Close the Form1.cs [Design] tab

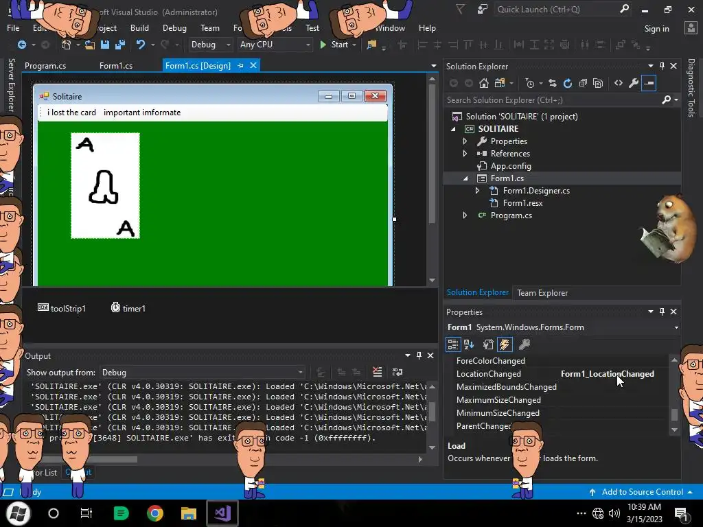tap(253, 65)
